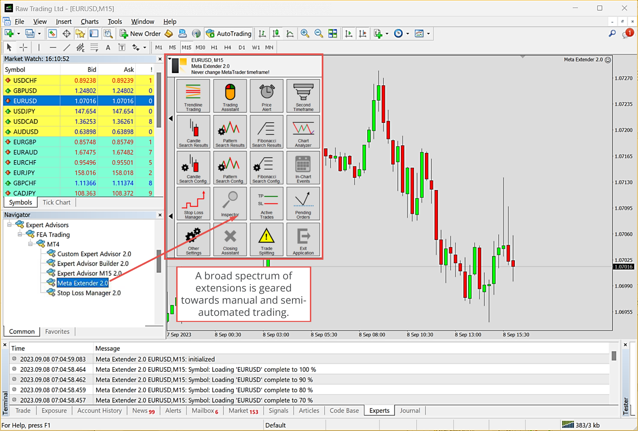
Task: Switch chart to M30 timeframe
Action: 200,47
